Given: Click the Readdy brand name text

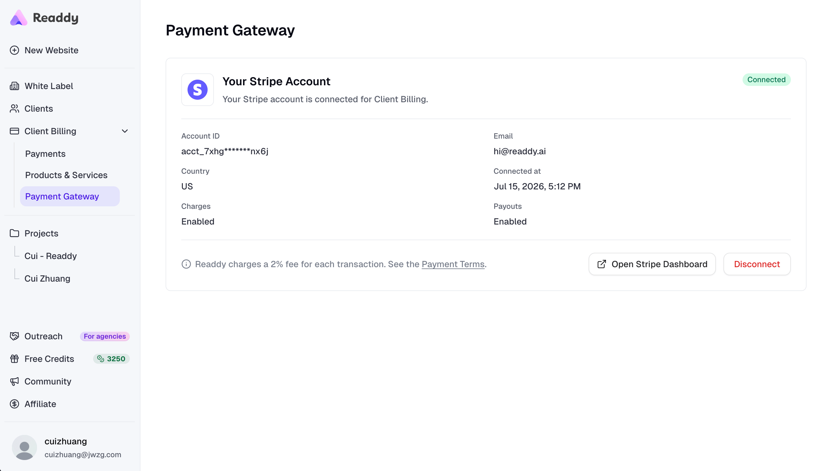Looking at the screenshot, I should (x=56, y=18).
